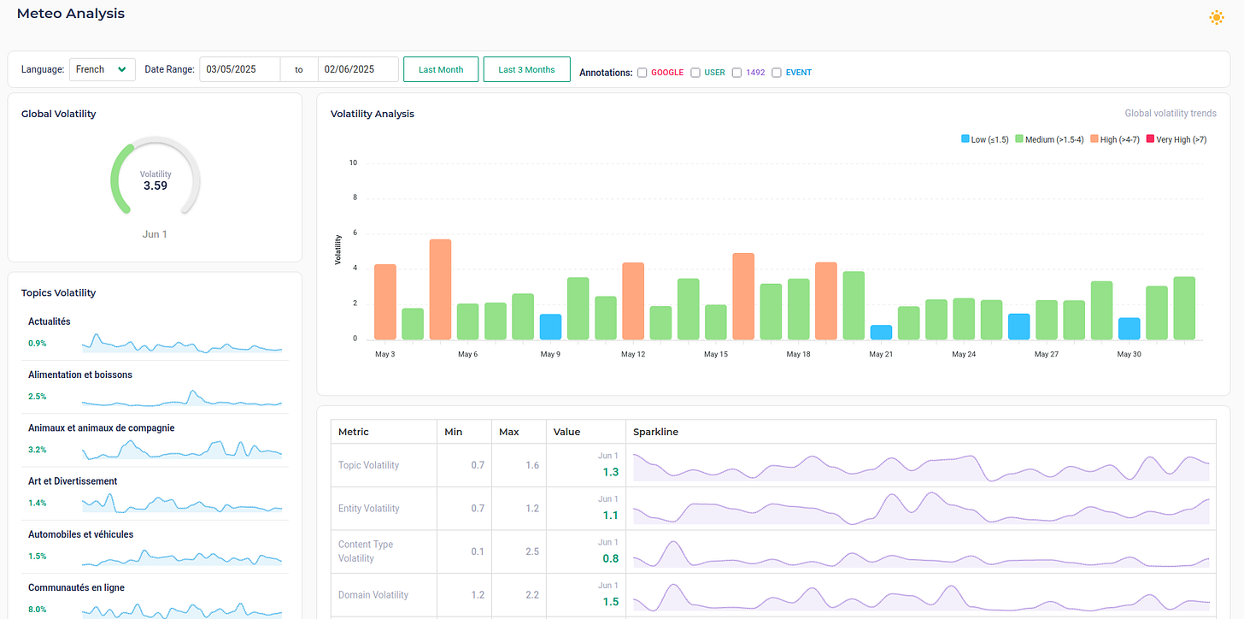Turn on the EVENT annotations checkbox
The height and width of the screenshot is (619, 1244).
[777, 73]
